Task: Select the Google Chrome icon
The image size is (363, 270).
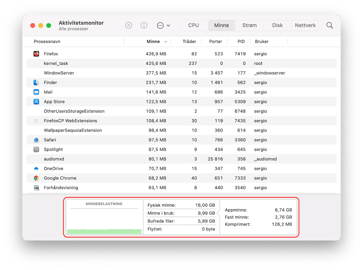Action: coord(36,178)
